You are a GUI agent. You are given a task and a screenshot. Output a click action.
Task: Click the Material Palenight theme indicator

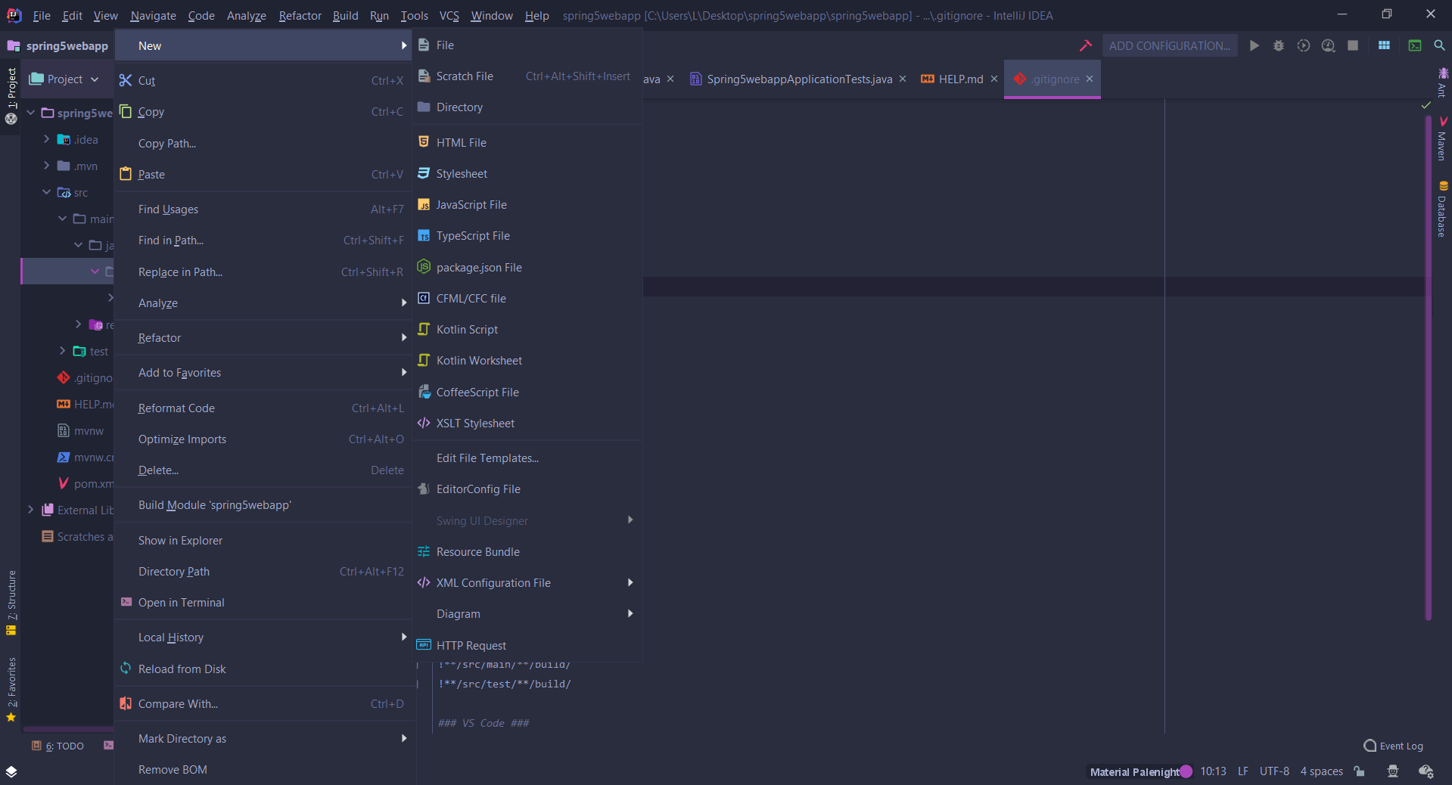pos(1141,771)
